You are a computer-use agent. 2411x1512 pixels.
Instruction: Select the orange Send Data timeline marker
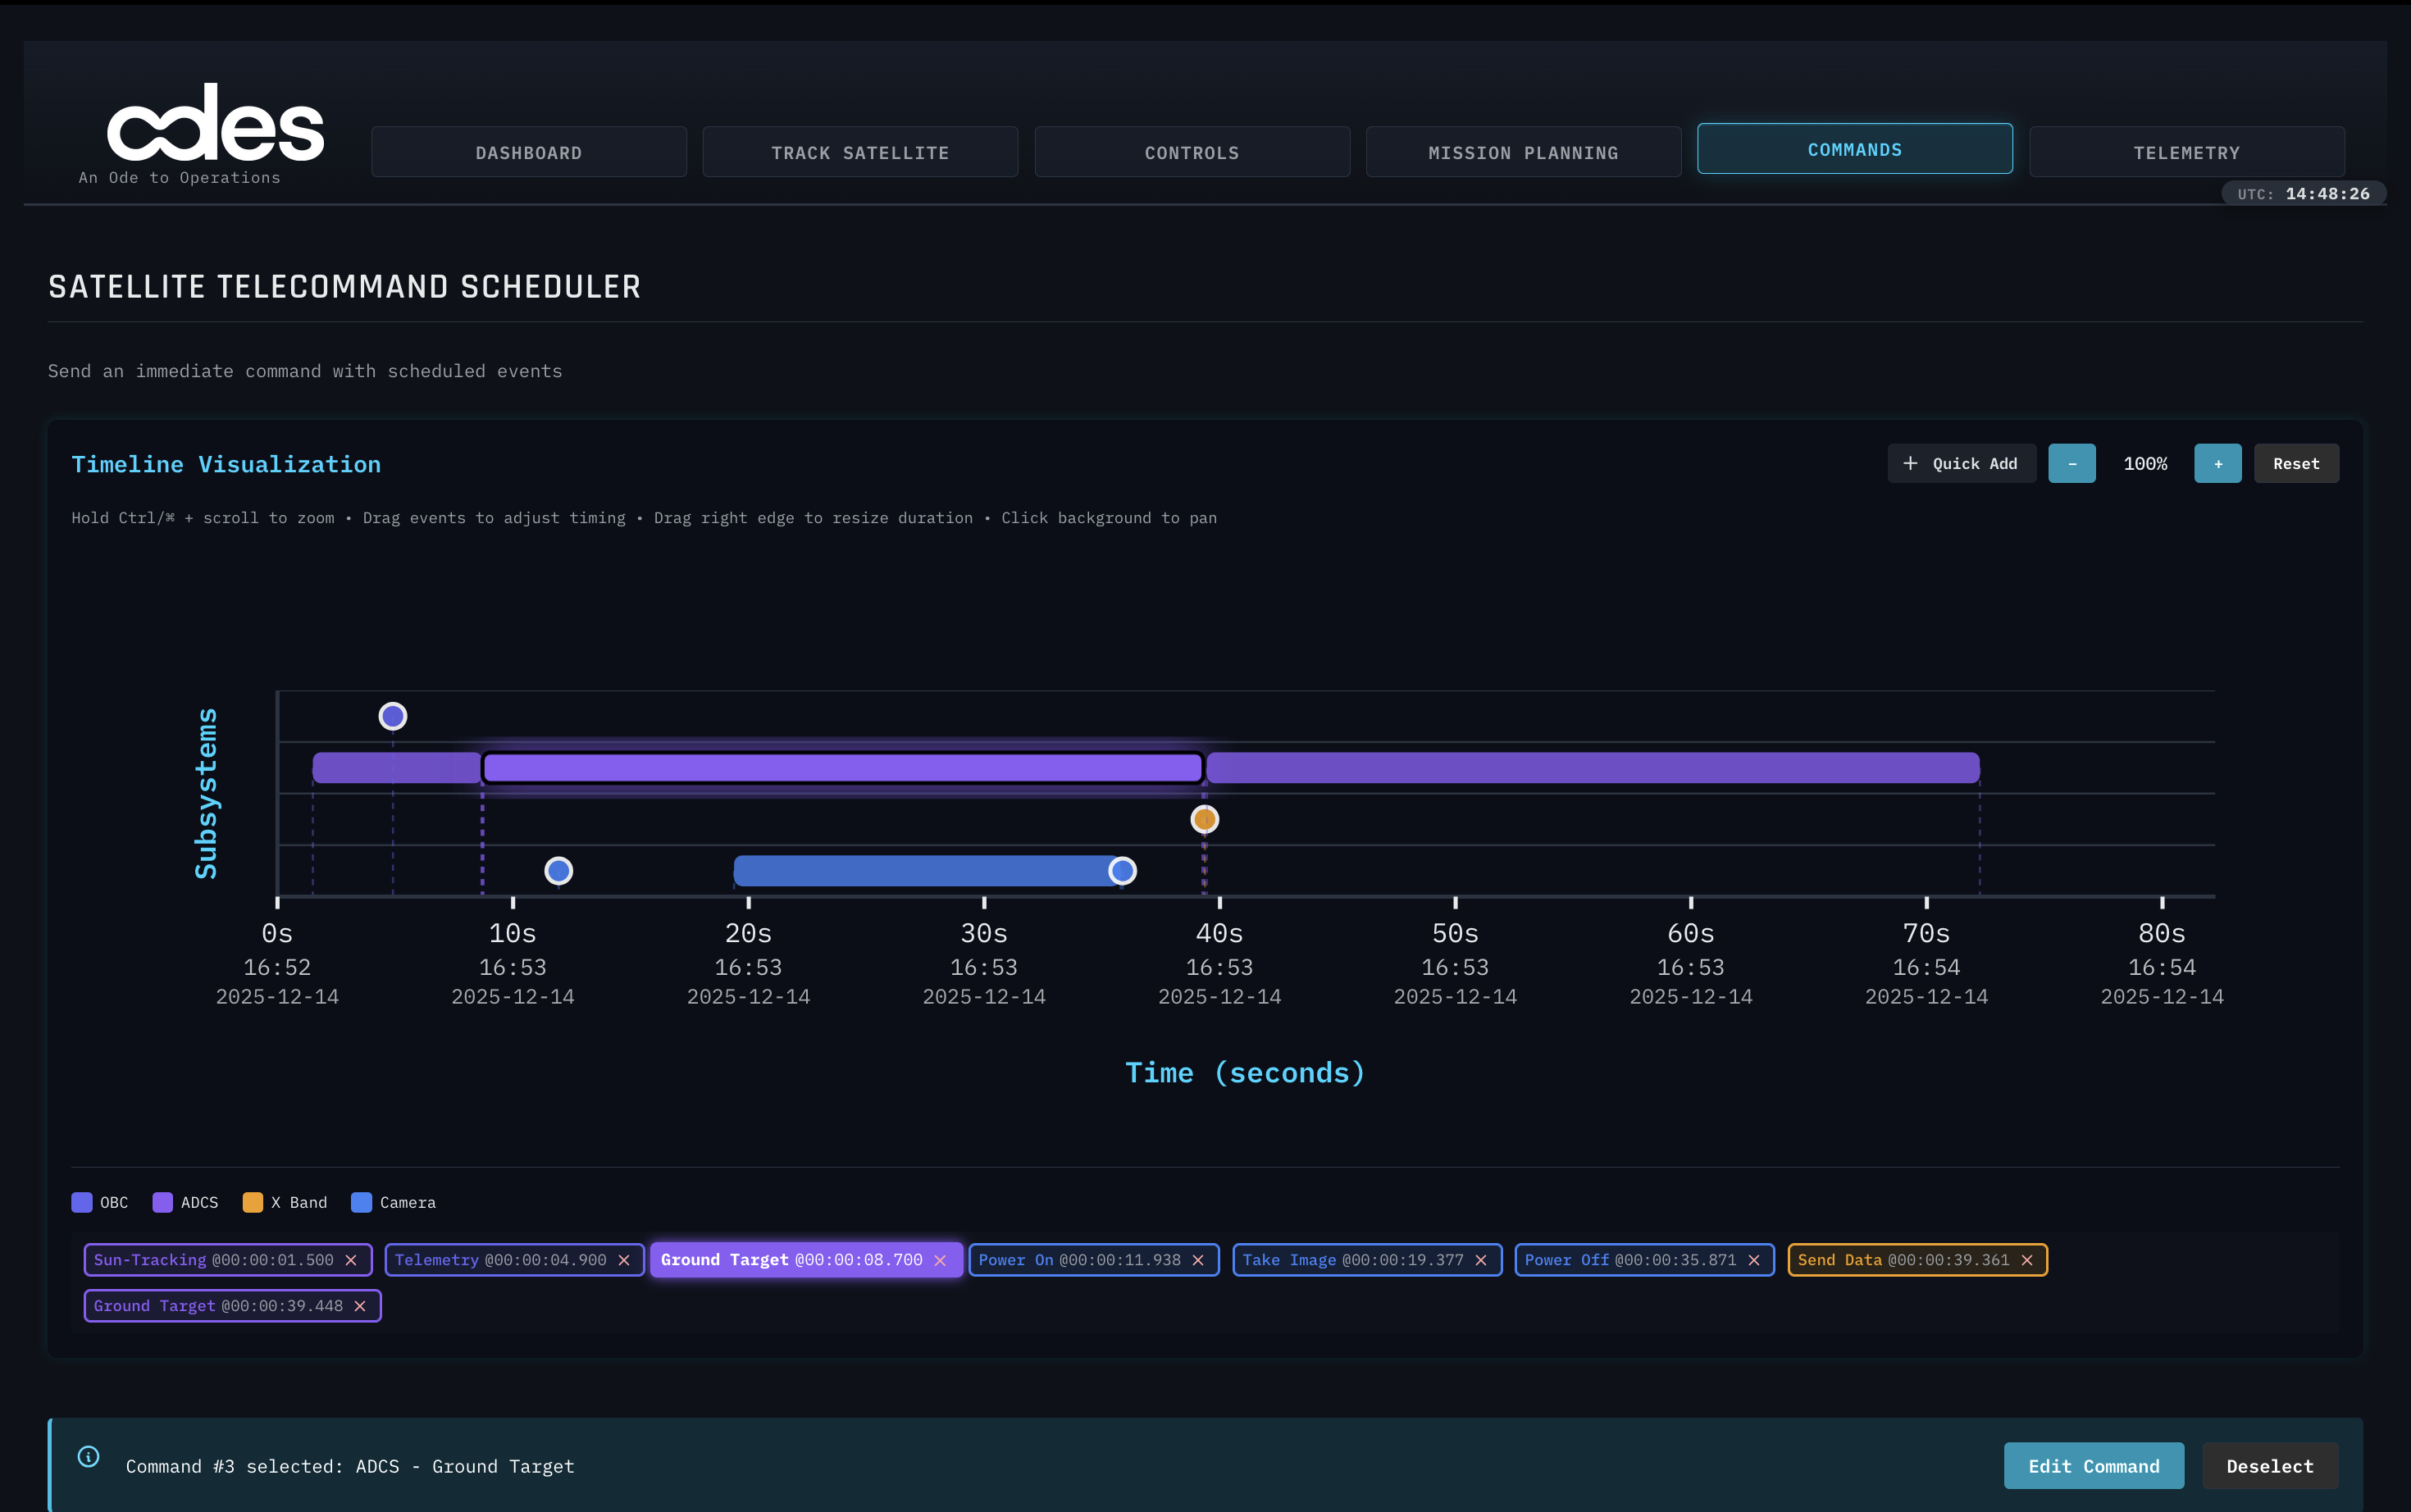(x=1204, y=820)
